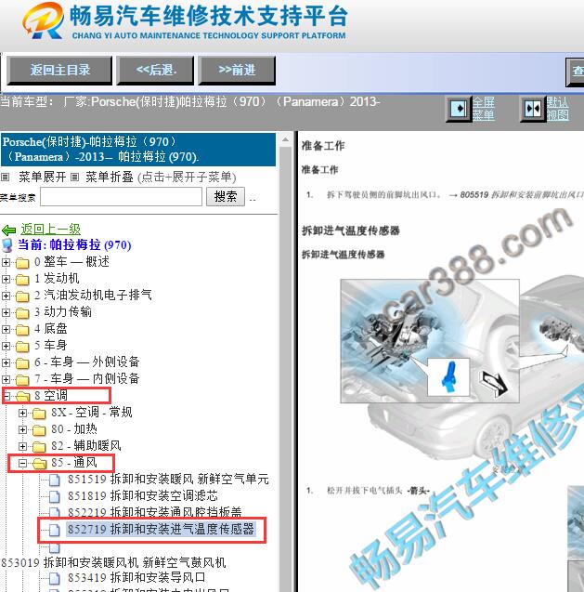This screenshot has height=592, width=584.
Task: Click the document icon for 851819
Action: coord(55,496)
